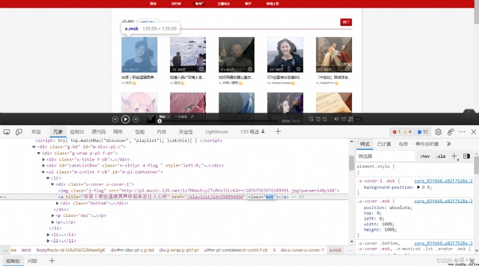The image size is (479, 266).
Task: Click the album cover thumbnail in the player bar
Action: click(x=151, y=119)
